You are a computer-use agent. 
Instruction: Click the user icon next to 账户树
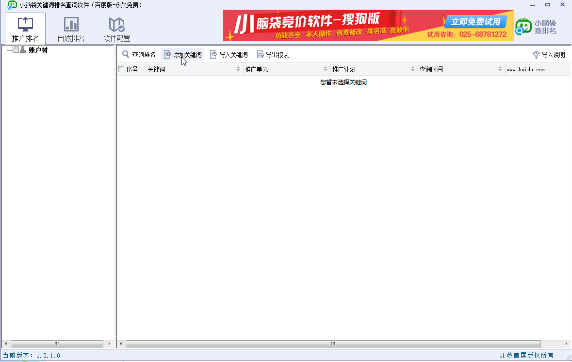23,49
